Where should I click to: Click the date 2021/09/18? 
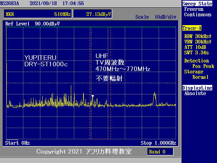[43, 3]
